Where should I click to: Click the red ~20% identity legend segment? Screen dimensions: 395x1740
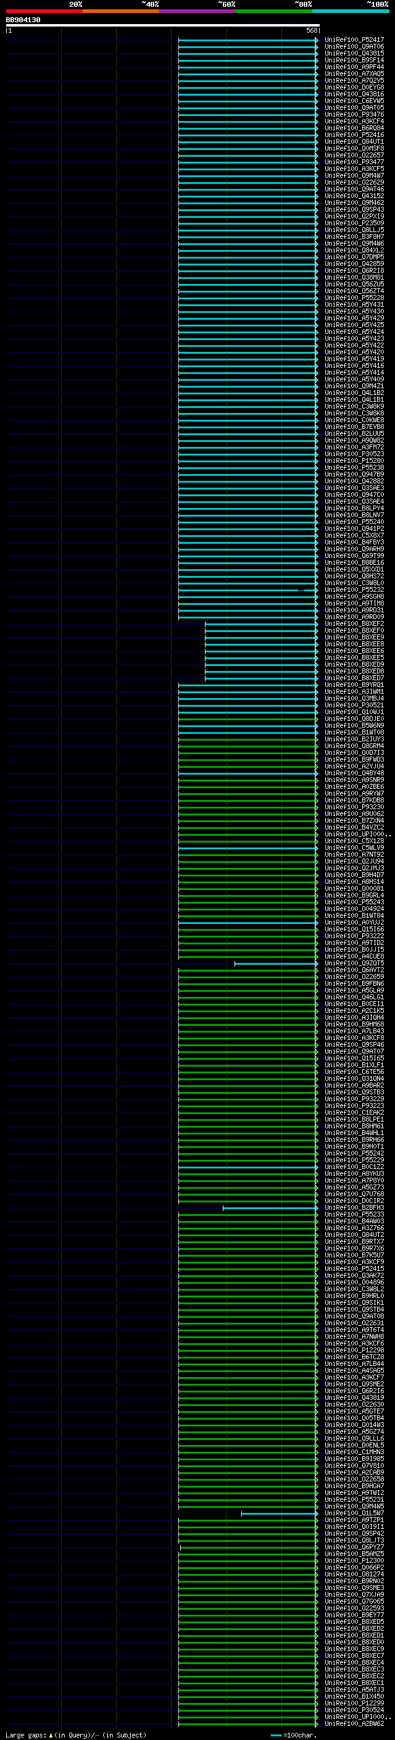[44, 11]
